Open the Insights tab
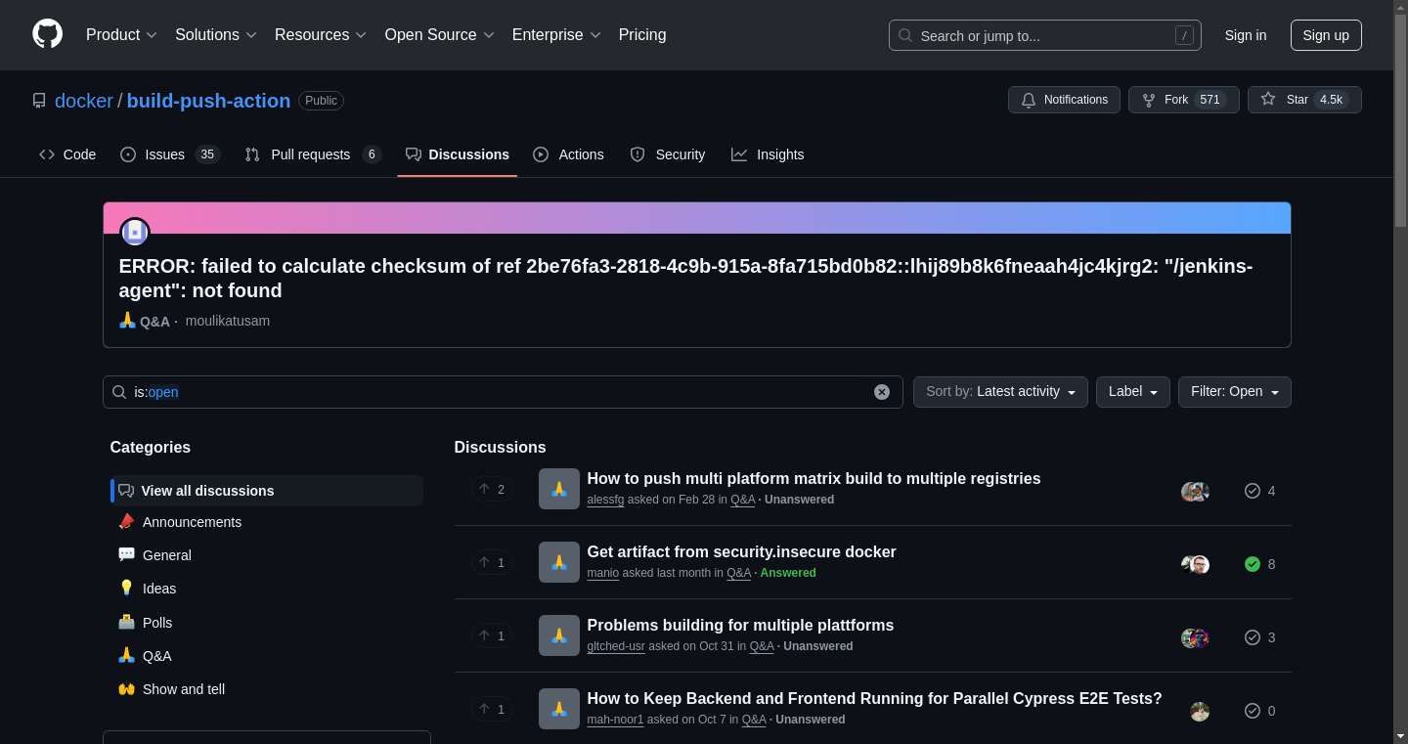Viewport: 1408px width, 744px height. coord(768,154)
